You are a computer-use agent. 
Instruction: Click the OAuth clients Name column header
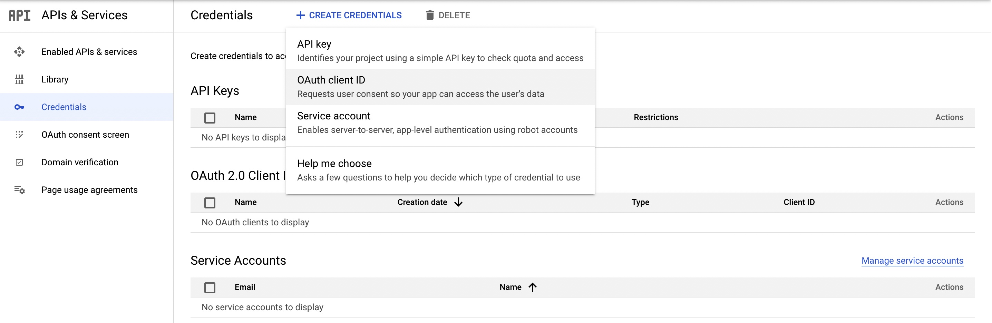tap(246, 202)
